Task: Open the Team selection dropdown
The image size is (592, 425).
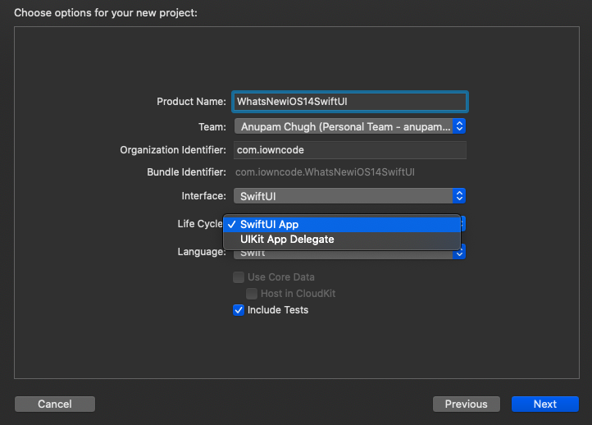Action: click(349, 126)
